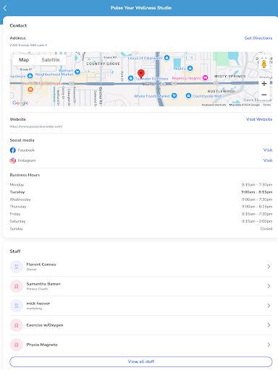The width and height of the screenshot is (278, 370).
Task: Open Street View pegman control
Action: (264, 64)
